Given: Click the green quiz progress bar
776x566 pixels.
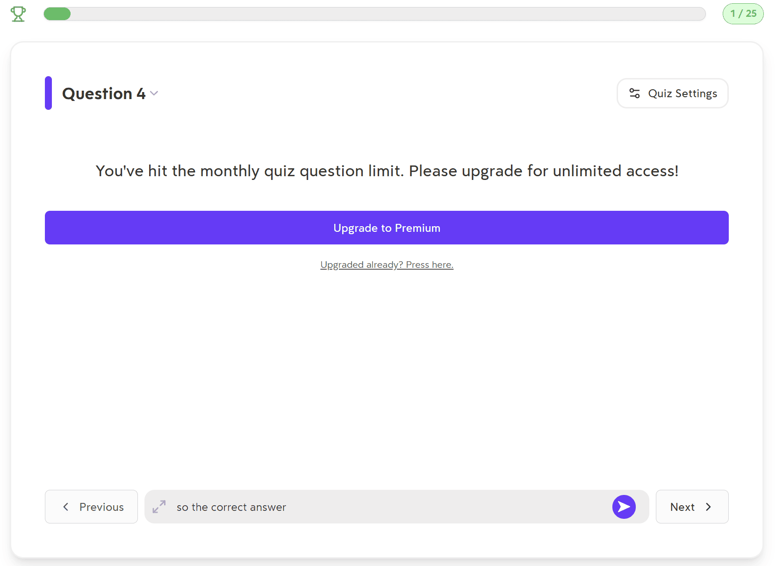Looking at the screenshot, I should click(57, 14).
